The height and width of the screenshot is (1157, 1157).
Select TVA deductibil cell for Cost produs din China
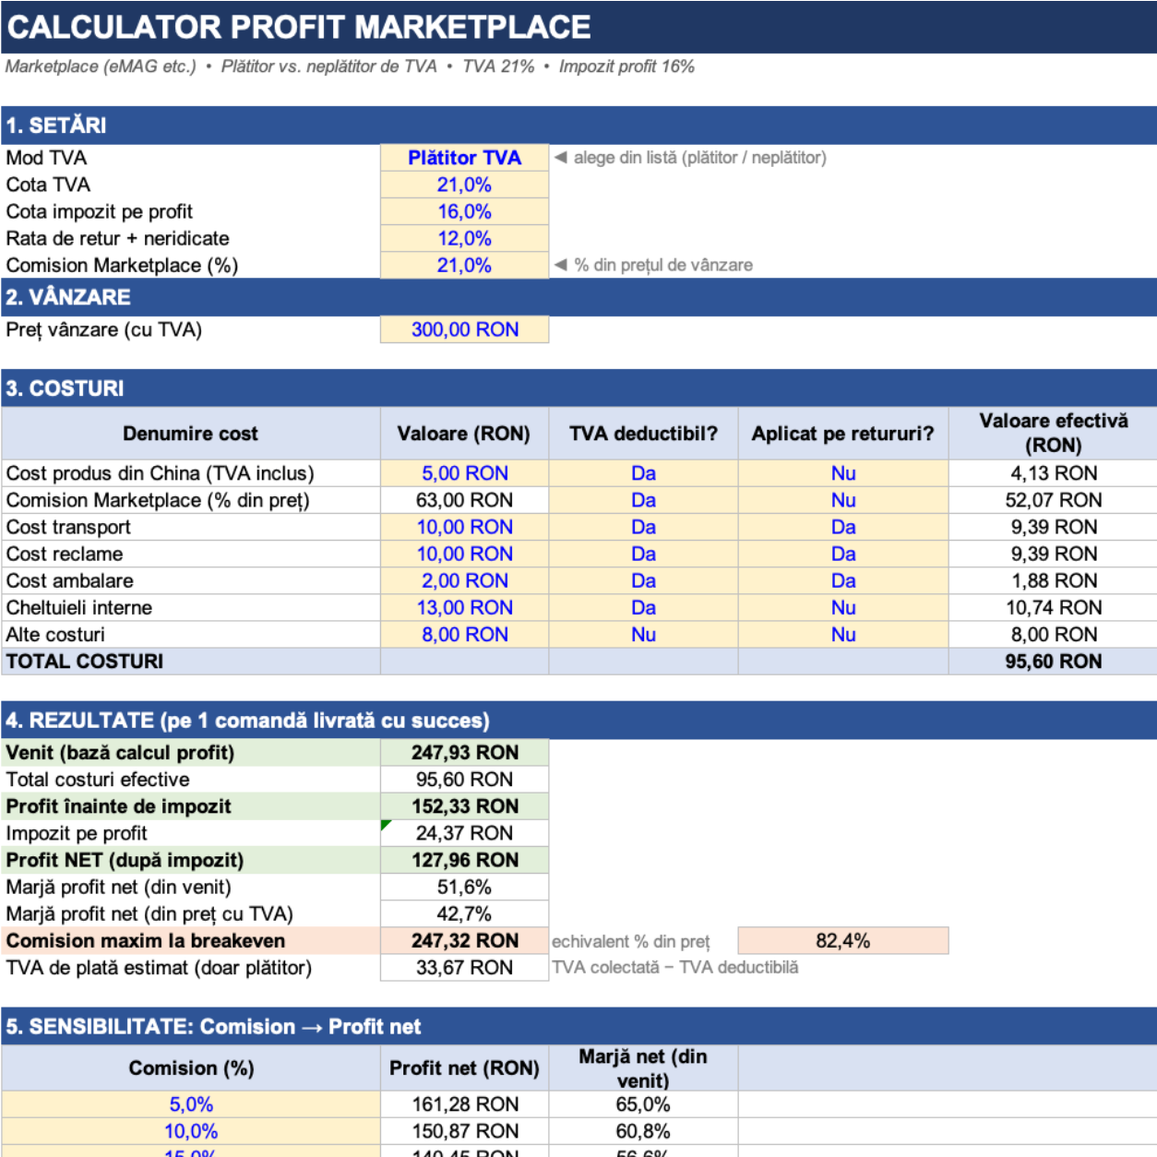point(643,473)
